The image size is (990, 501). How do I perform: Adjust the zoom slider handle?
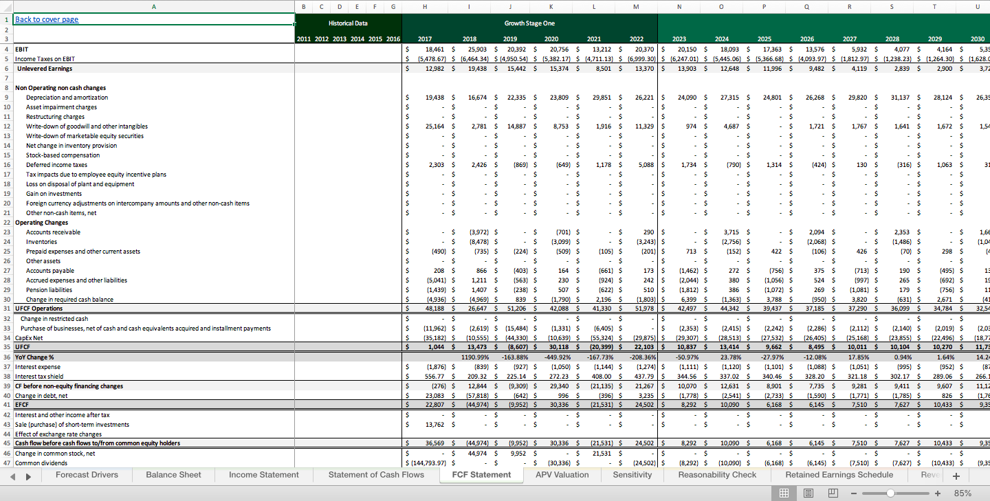coord(890,493)
